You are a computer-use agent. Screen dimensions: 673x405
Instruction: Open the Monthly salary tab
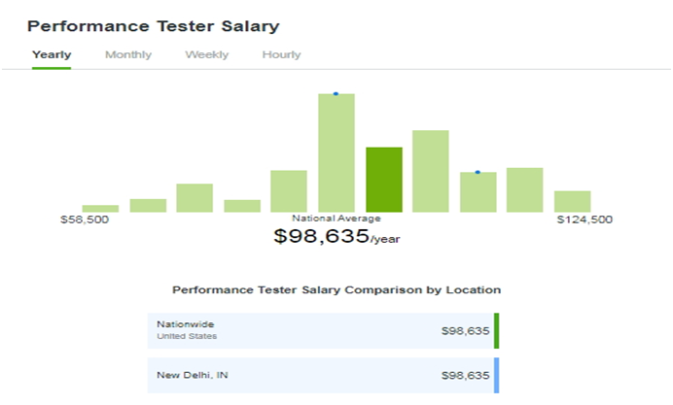[128, 54]
